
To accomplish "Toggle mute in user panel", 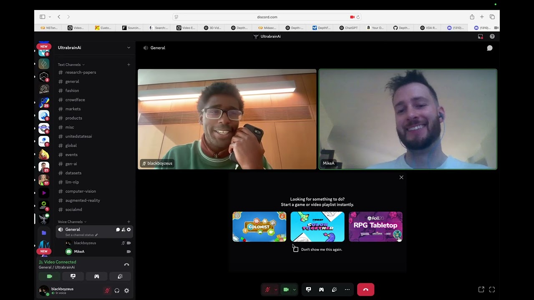I will 107,291.
